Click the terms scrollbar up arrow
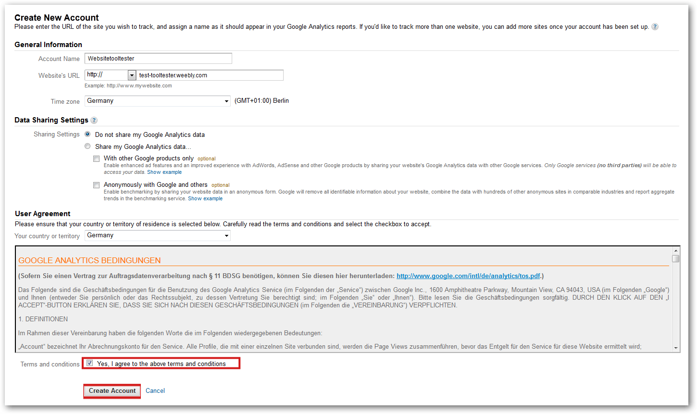 (x=676, y=251)
